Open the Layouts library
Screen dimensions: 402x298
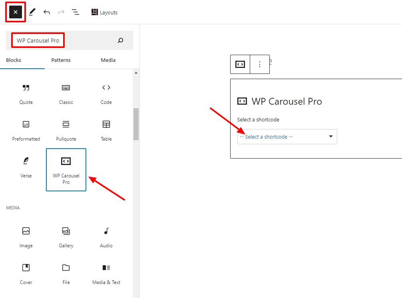pos(104,12)
